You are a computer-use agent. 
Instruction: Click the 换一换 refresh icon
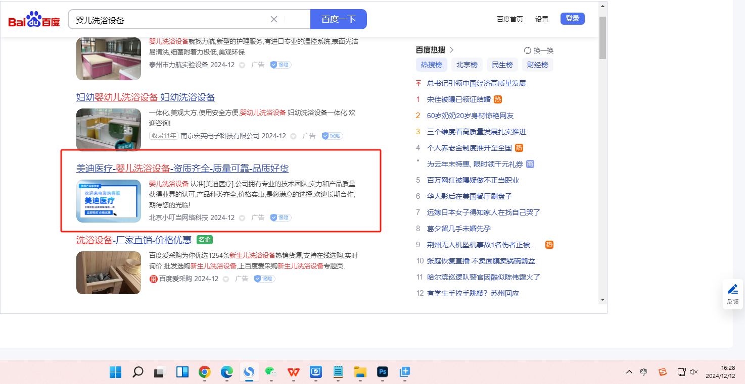[528, 50]
